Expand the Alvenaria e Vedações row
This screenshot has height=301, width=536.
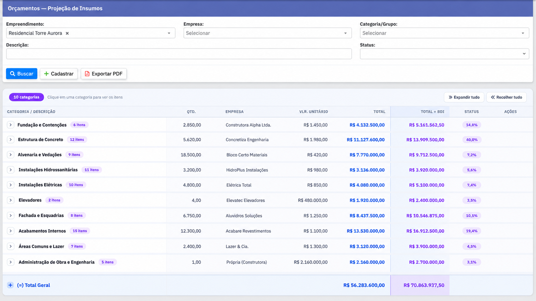point(10,155)
